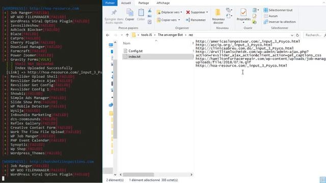Click the Nouvel élément icon

[x=229, y=10]
